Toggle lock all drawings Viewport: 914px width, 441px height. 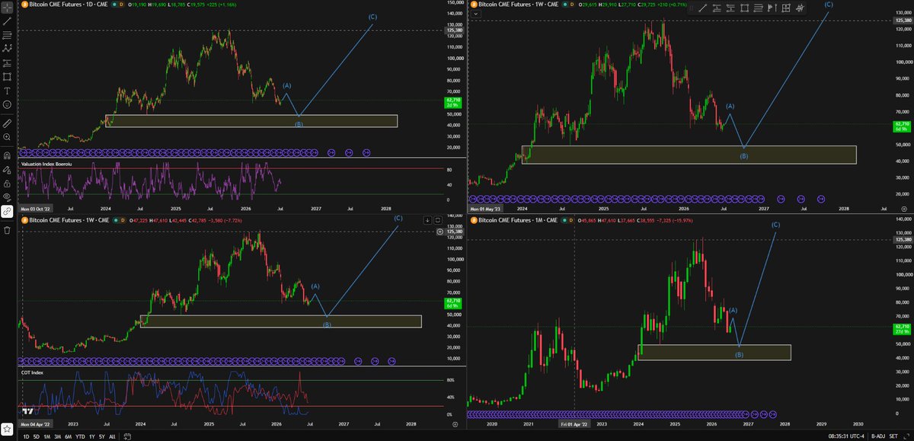7,183
